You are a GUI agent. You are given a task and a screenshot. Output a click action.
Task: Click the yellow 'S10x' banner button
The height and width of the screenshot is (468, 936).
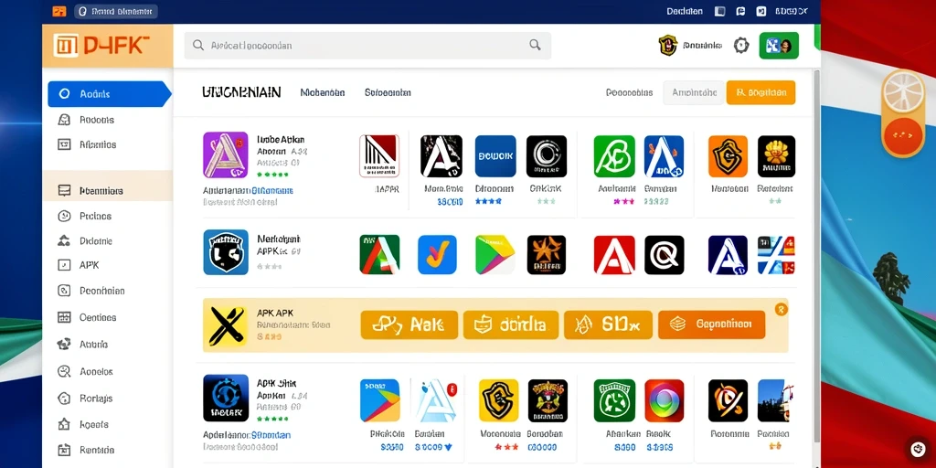pos(608,324)
